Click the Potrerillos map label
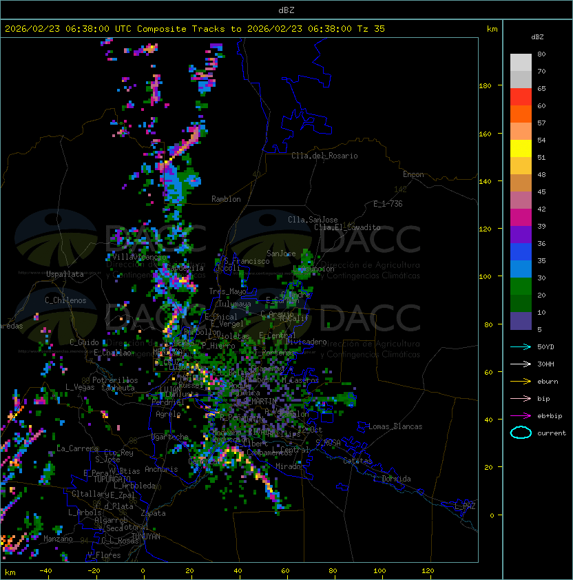Screen dimensions: 573x580 pos(115,380)
